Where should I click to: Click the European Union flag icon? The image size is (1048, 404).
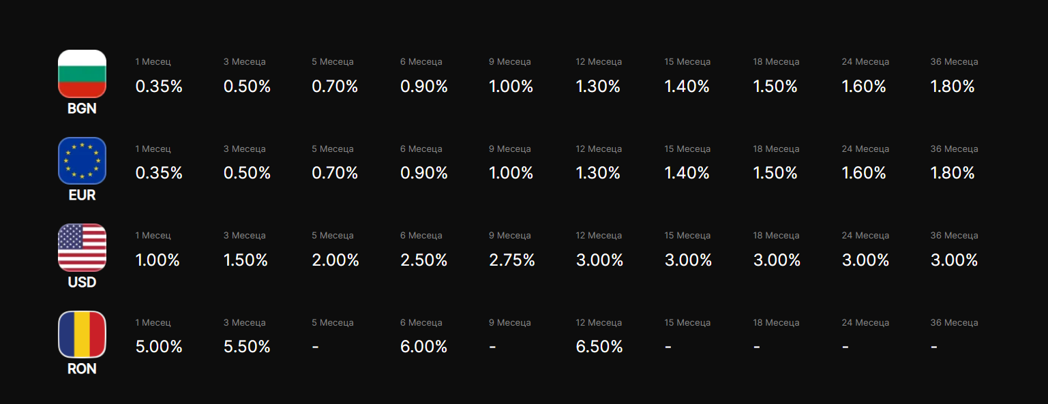82,161
